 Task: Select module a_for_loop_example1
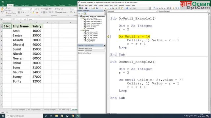coord(92,32)
